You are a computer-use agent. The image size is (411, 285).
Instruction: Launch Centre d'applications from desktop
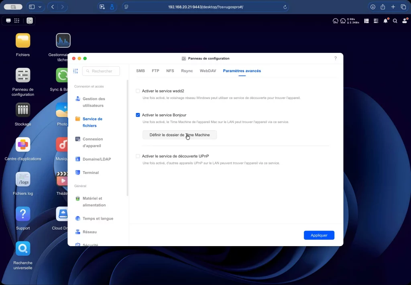point(23,145)
